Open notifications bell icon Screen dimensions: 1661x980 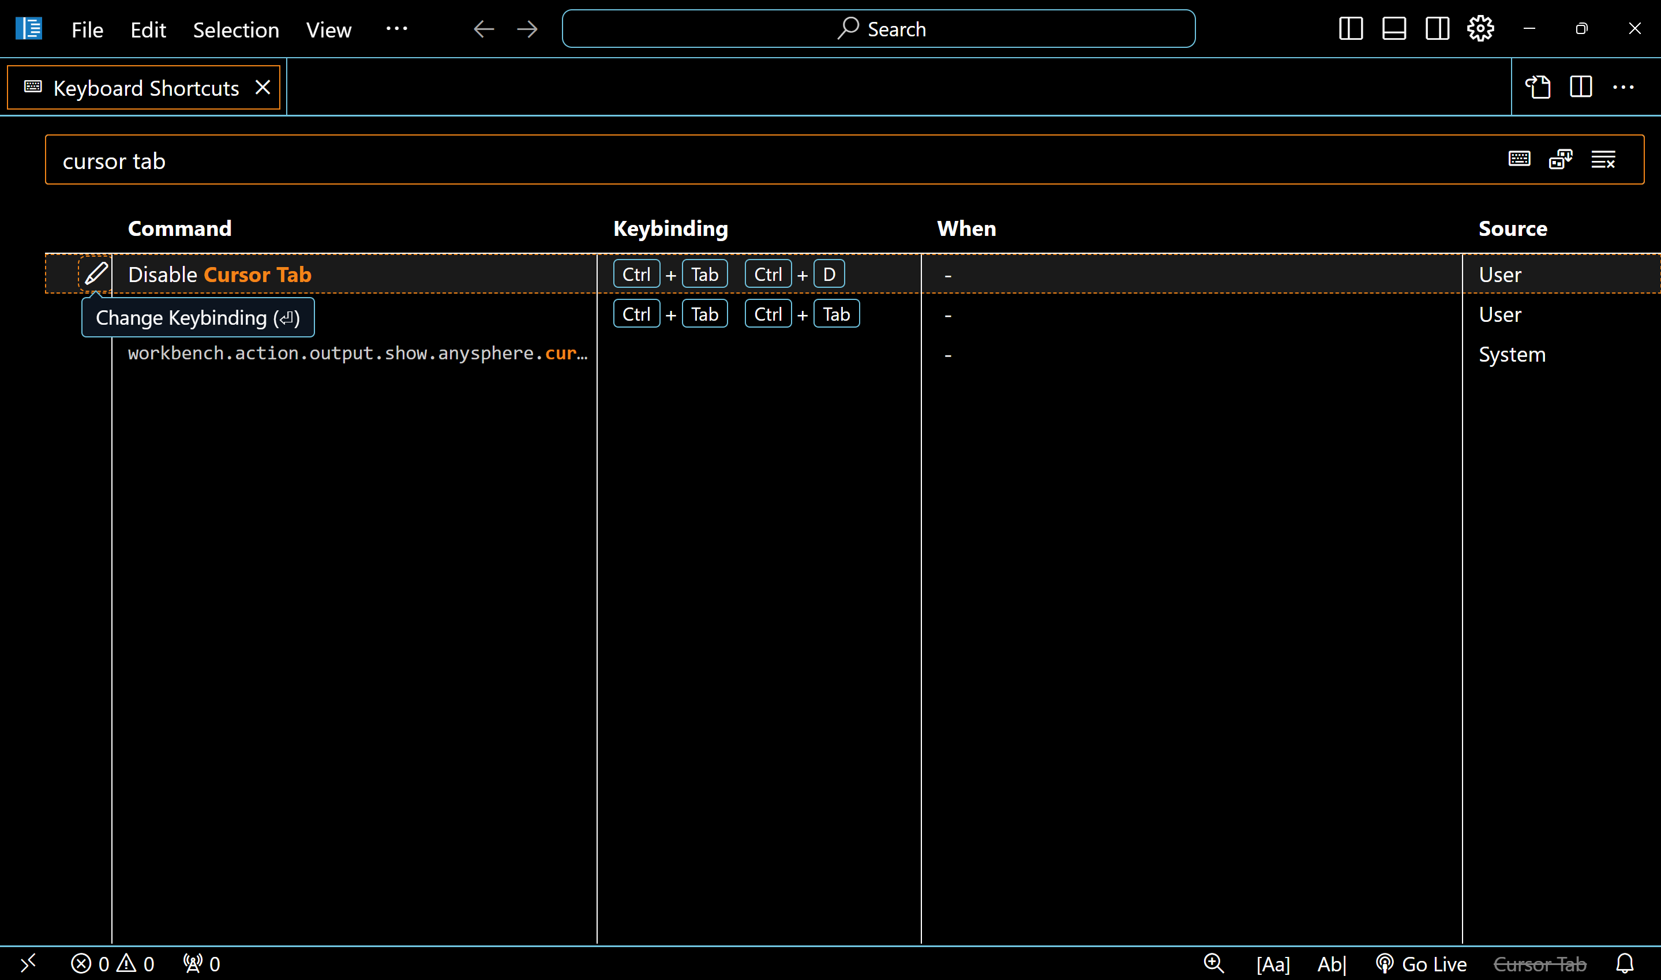click(x=1625, y=963)
